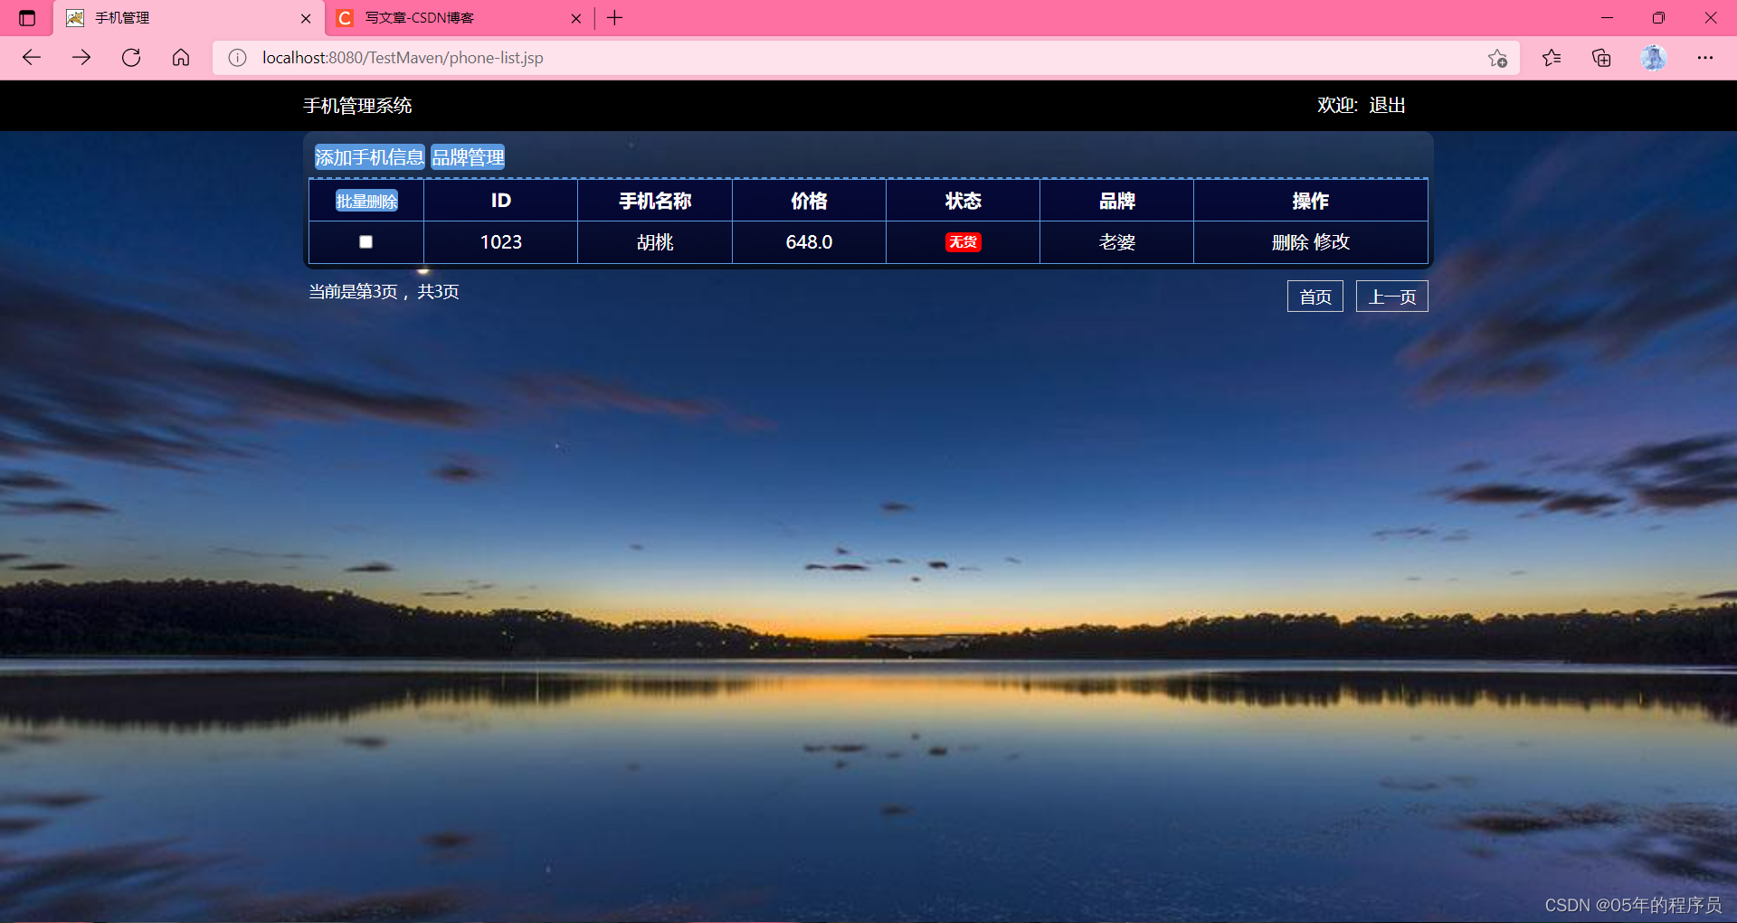Click the browser back navigation arrow
The width and height of the screenshot is (1737, 923).
click(x=32, y=57)
